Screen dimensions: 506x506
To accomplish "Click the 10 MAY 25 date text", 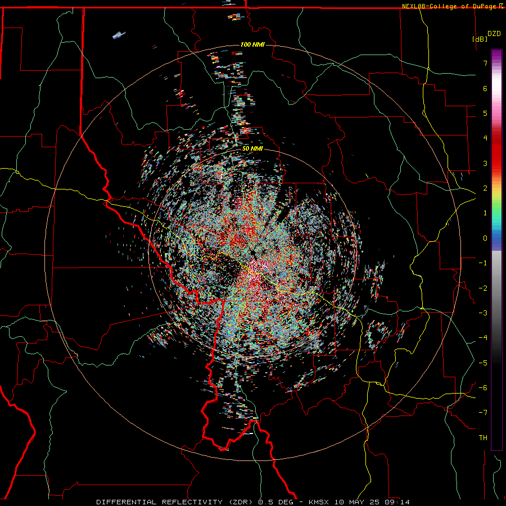I will click(x=356, y=502).
